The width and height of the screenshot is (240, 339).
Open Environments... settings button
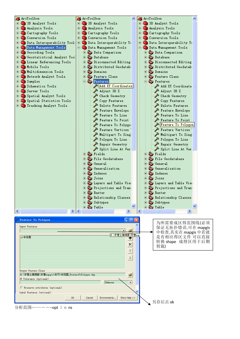coord(108,298)
